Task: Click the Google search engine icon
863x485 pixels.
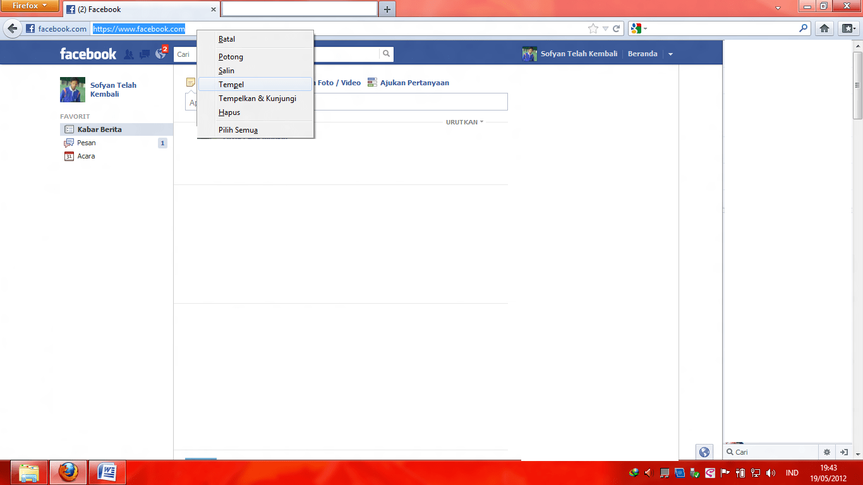Action: [636, 28]
